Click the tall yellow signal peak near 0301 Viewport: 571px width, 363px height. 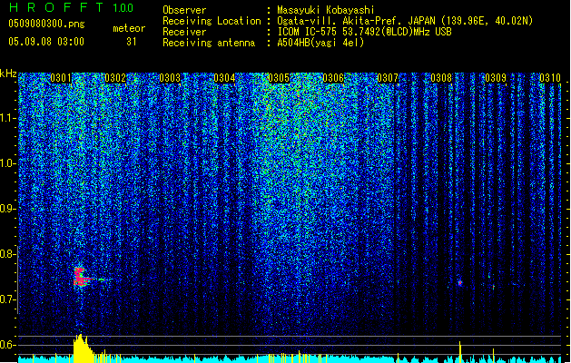(x=81, y=348)
